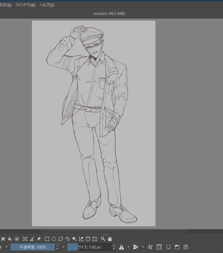
Task: Click the 不透明度 100% opacity slider
Action: [33, 247]
